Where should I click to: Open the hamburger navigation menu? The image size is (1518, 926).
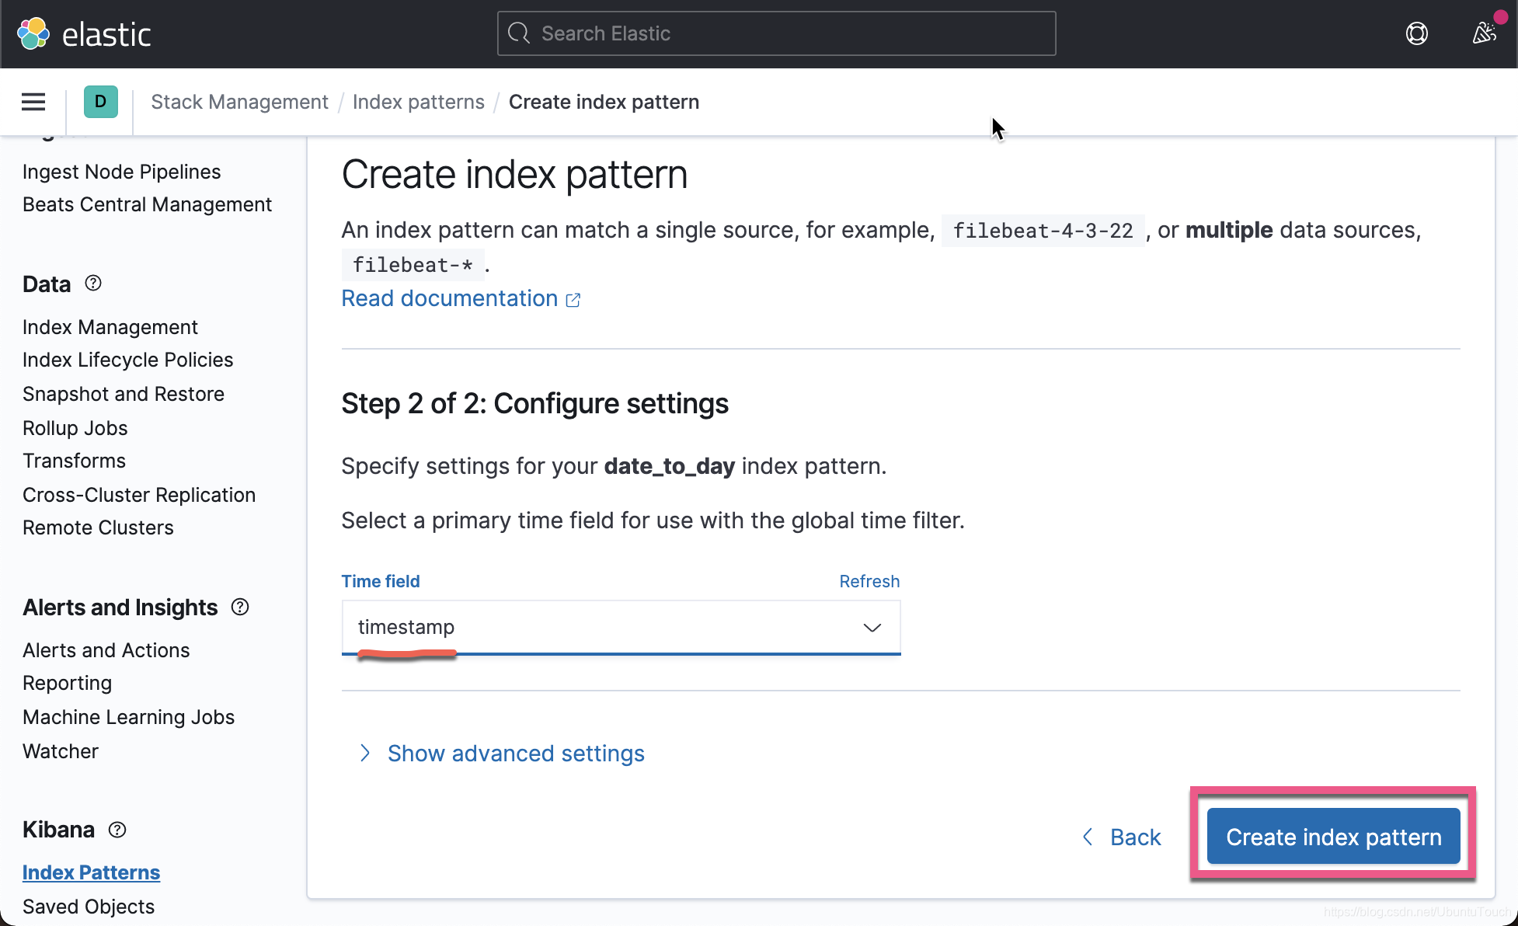click(33, 102)
